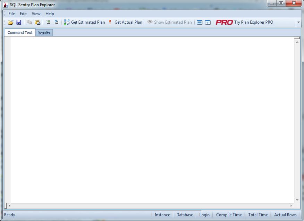Image resolution: width=304 pixels, height=221 pixels.
Task: Click the Total Time status bar entry
Action: pyautogui.click(x=258, y=215)
